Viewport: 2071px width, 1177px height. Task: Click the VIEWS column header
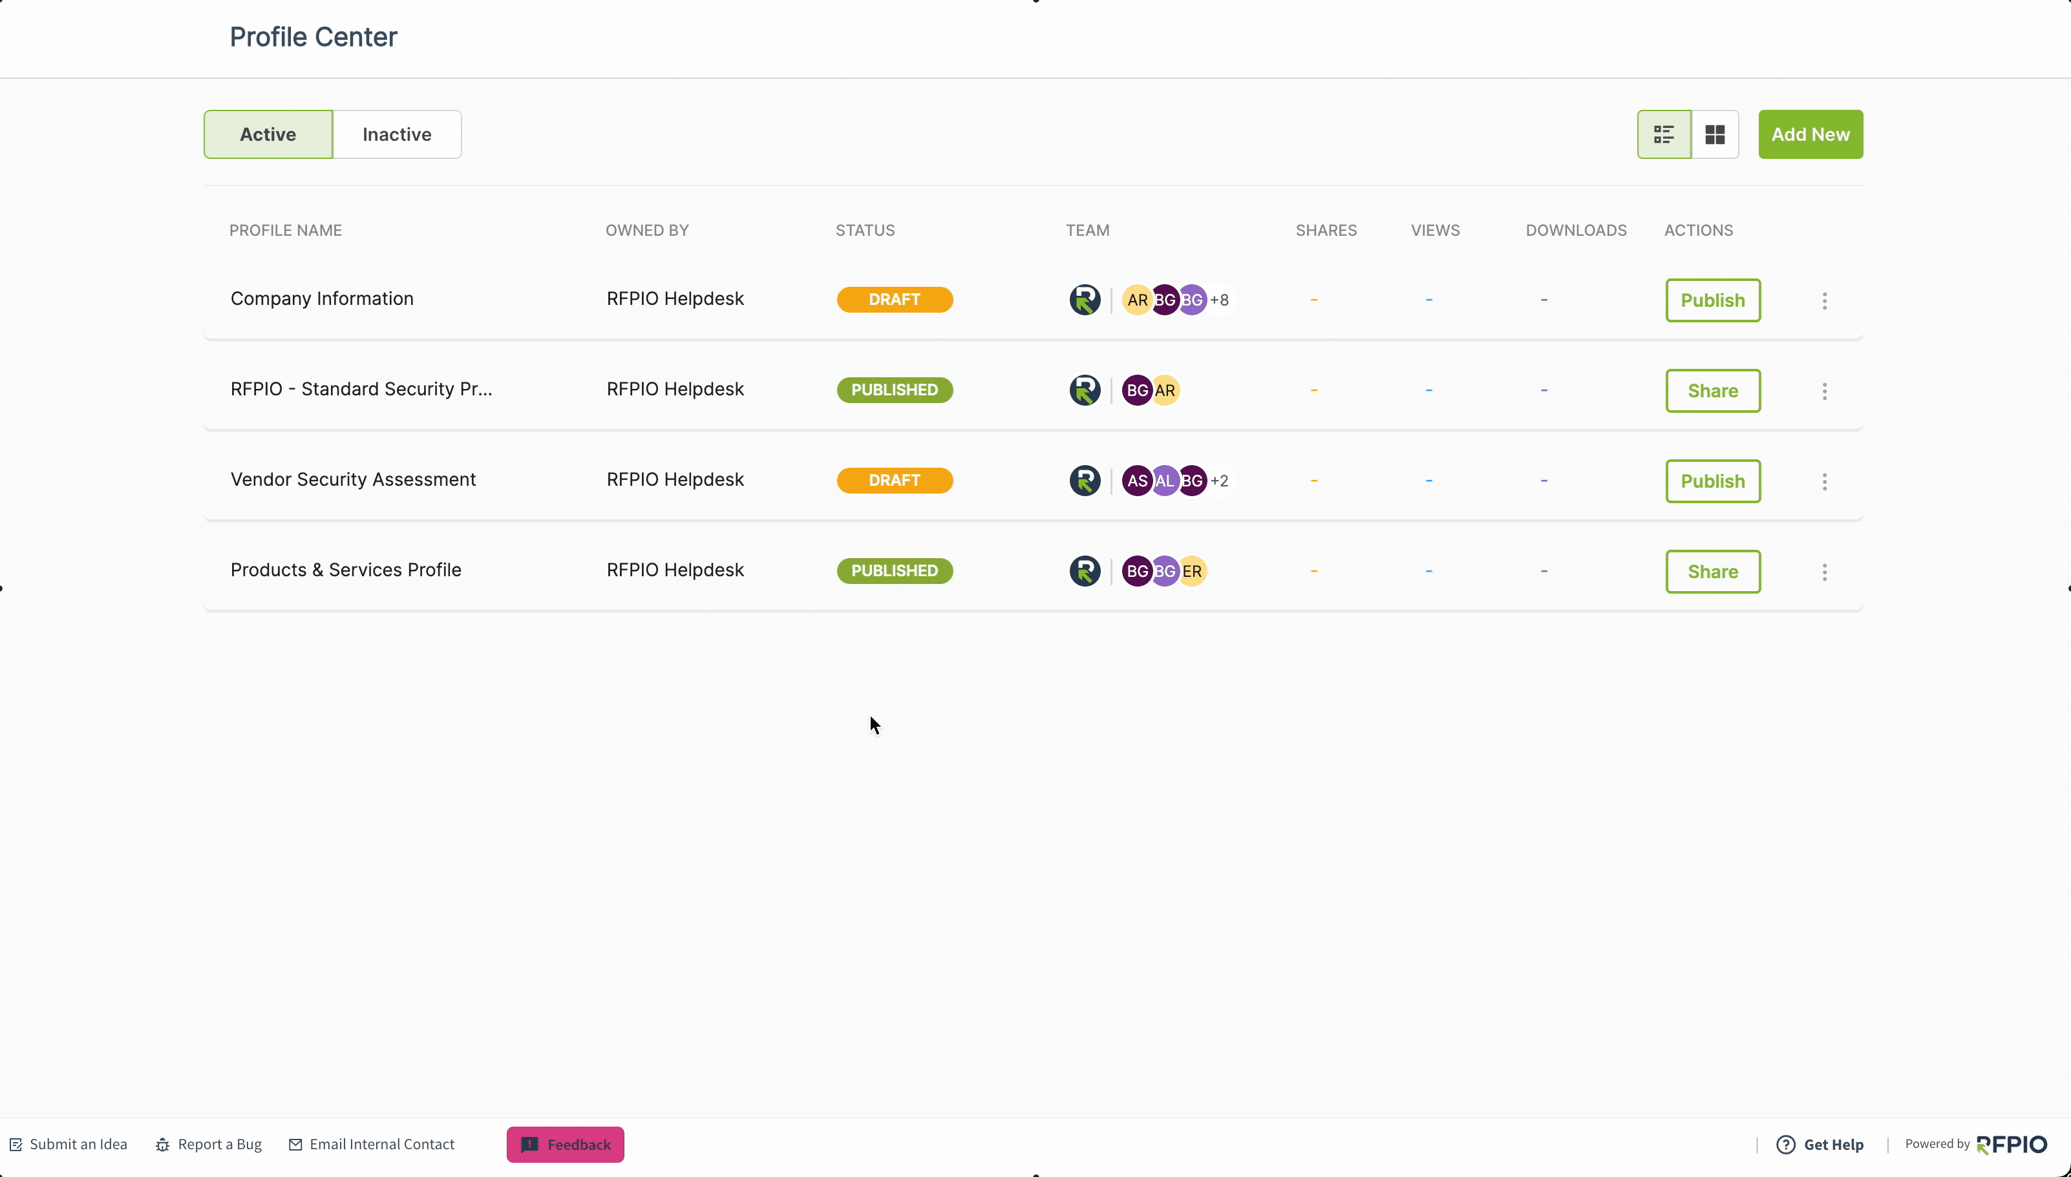click(1436, 231)
